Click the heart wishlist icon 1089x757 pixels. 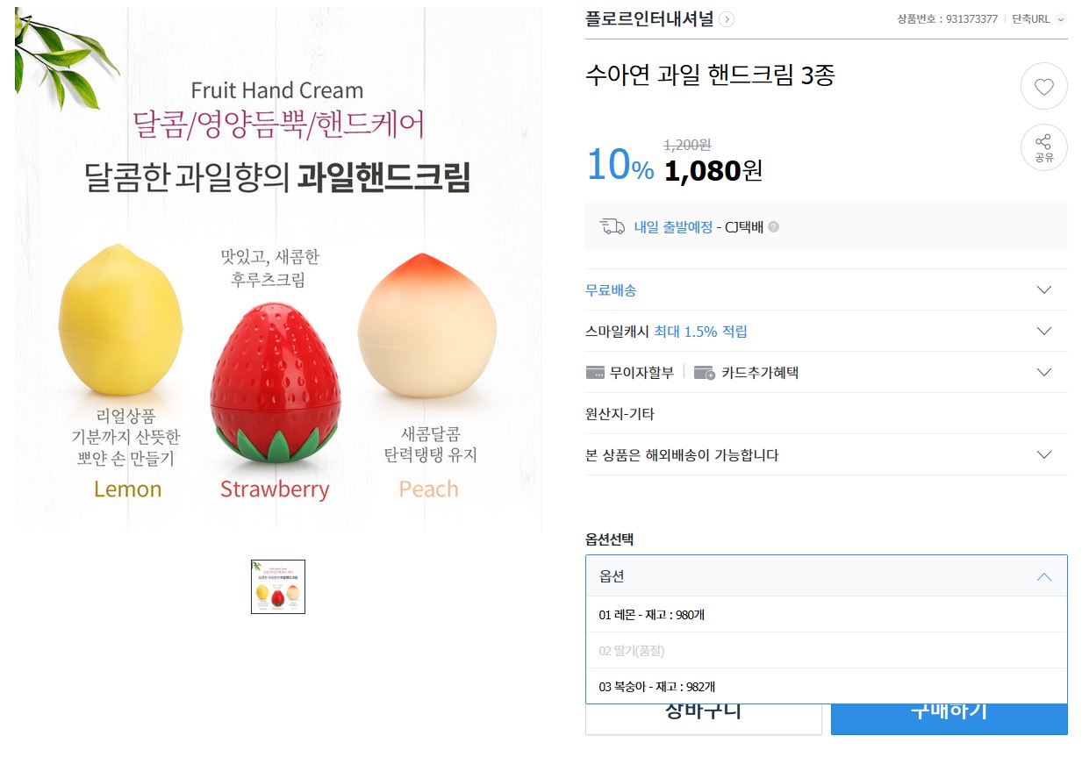[x=1043, y=87]
